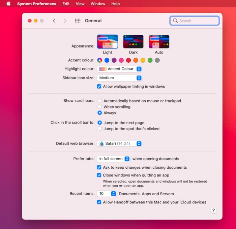Select the Dark appearance thumbnail
This screenshot has height=229, width=236.
click(133, 42)
